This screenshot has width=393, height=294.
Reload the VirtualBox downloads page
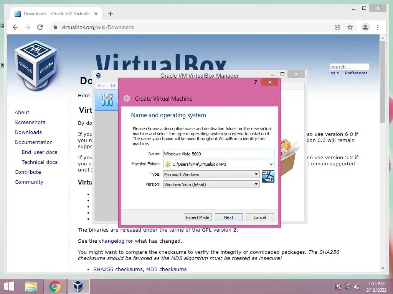(x=40, y=27)
